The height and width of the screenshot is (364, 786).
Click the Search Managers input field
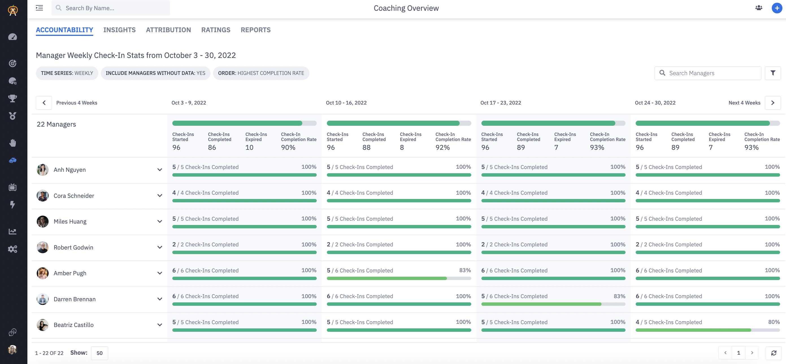708,73
